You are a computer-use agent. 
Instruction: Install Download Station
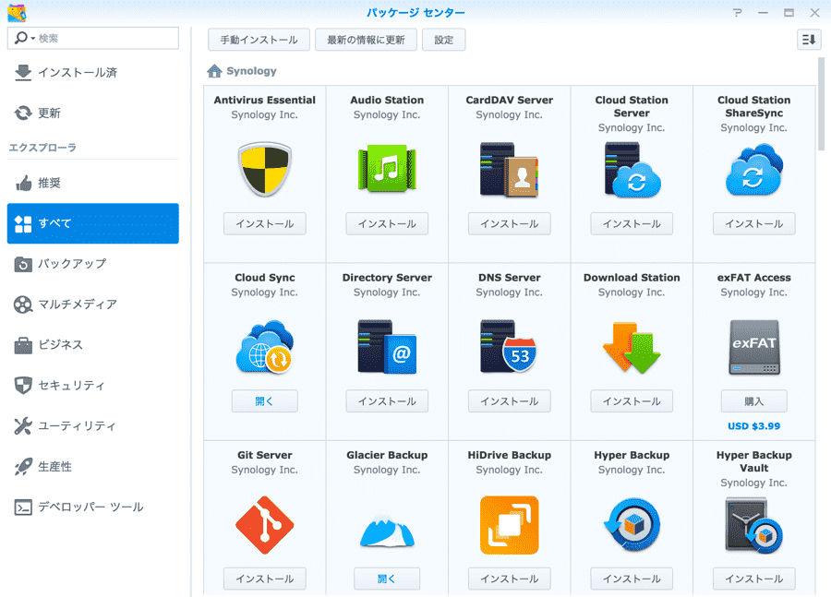coord(632,401)
